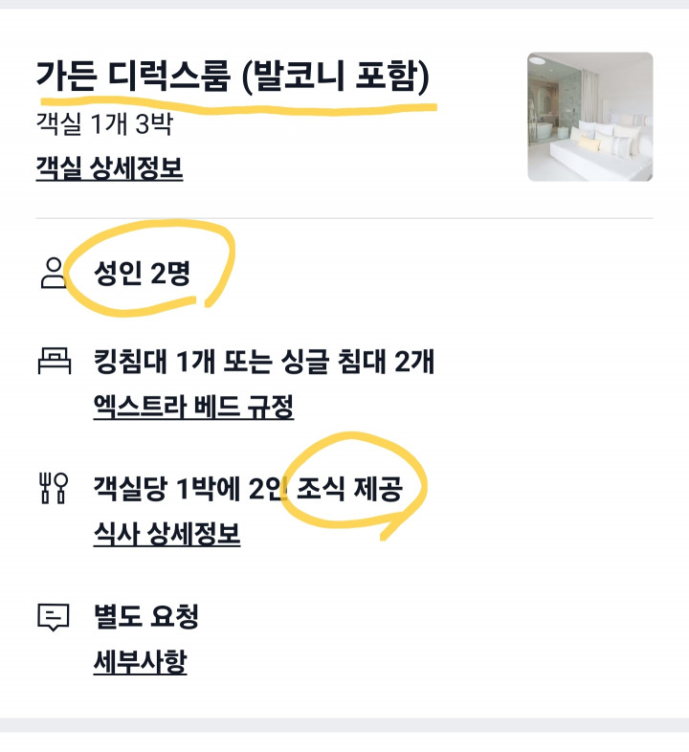This screenshot has width=689, height=752.
Task: Select the circled 성인 2명 text
Action: (142, 275)
